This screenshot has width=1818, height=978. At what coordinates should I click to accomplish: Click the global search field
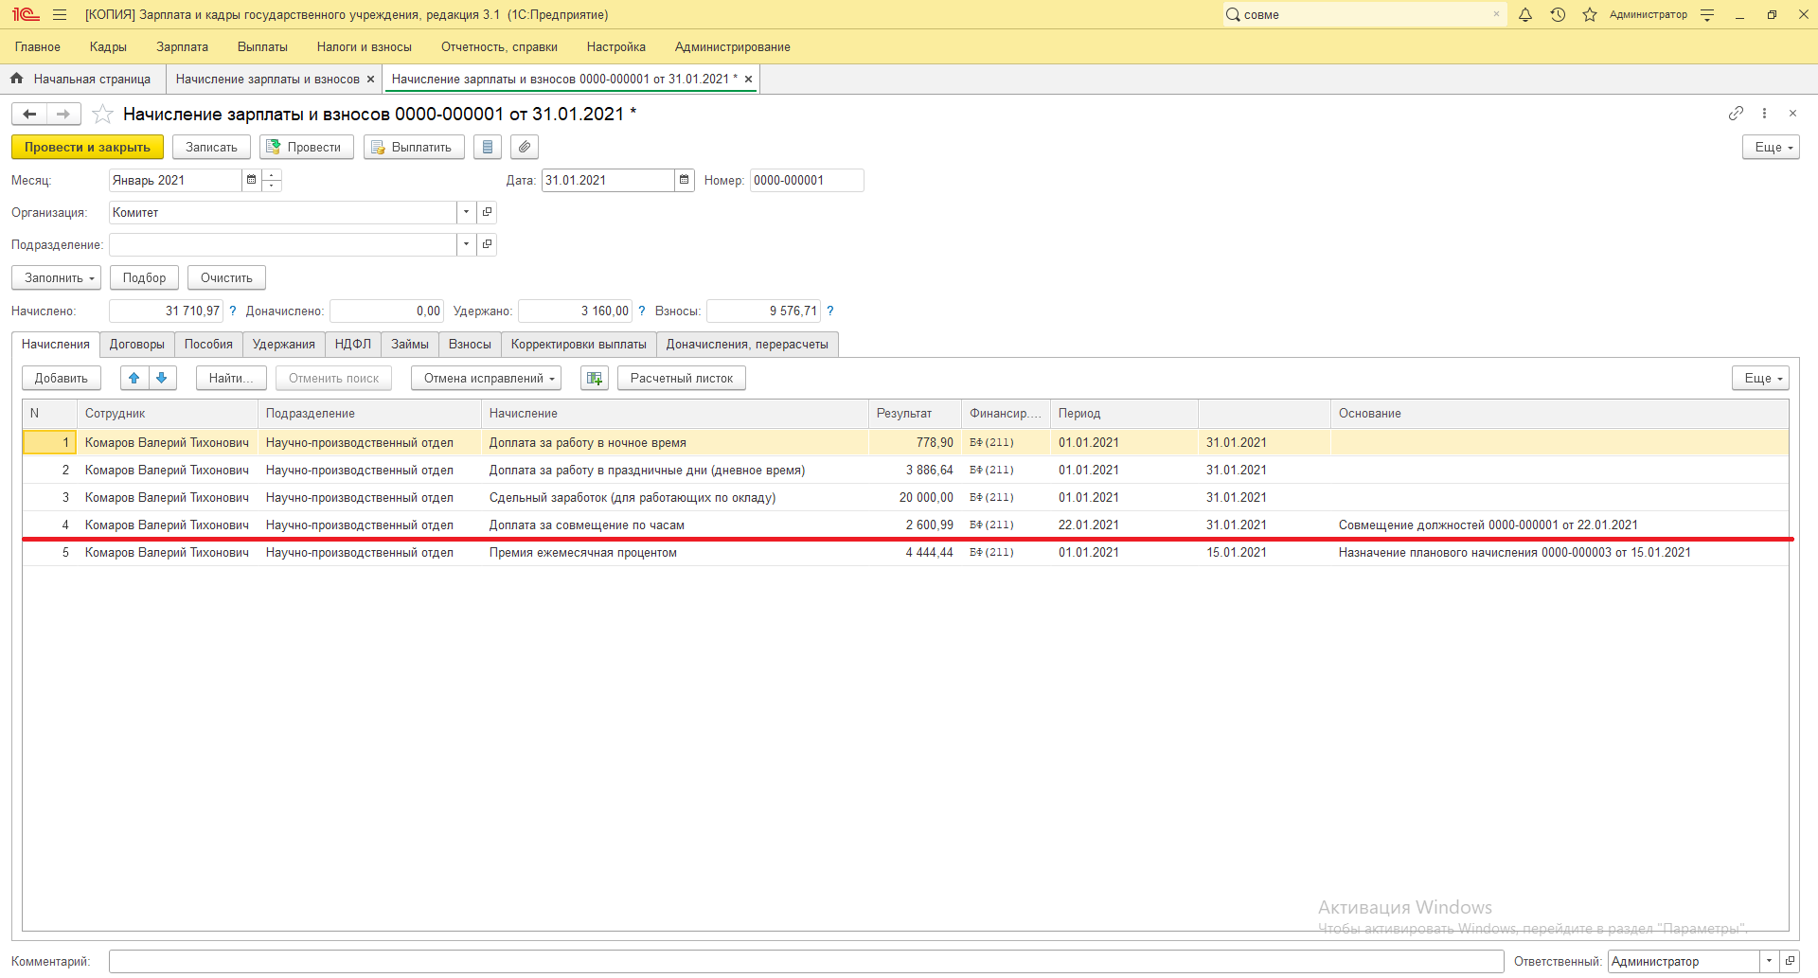click(x=1363, y=14)
